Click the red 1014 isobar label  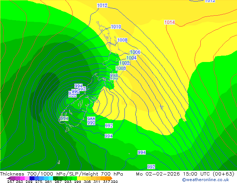pyautogui.click(x=170, y=22)
